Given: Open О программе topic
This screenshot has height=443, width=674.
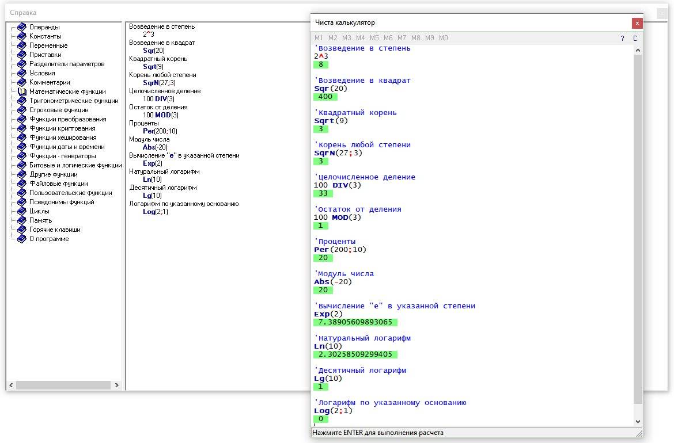Looking at the screenshot, I should pyautogui.click(x=49, y=239).
